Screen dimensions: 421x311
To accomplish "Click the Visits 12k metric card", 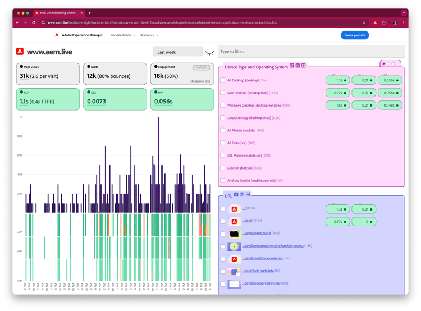I will pos(115,74).
